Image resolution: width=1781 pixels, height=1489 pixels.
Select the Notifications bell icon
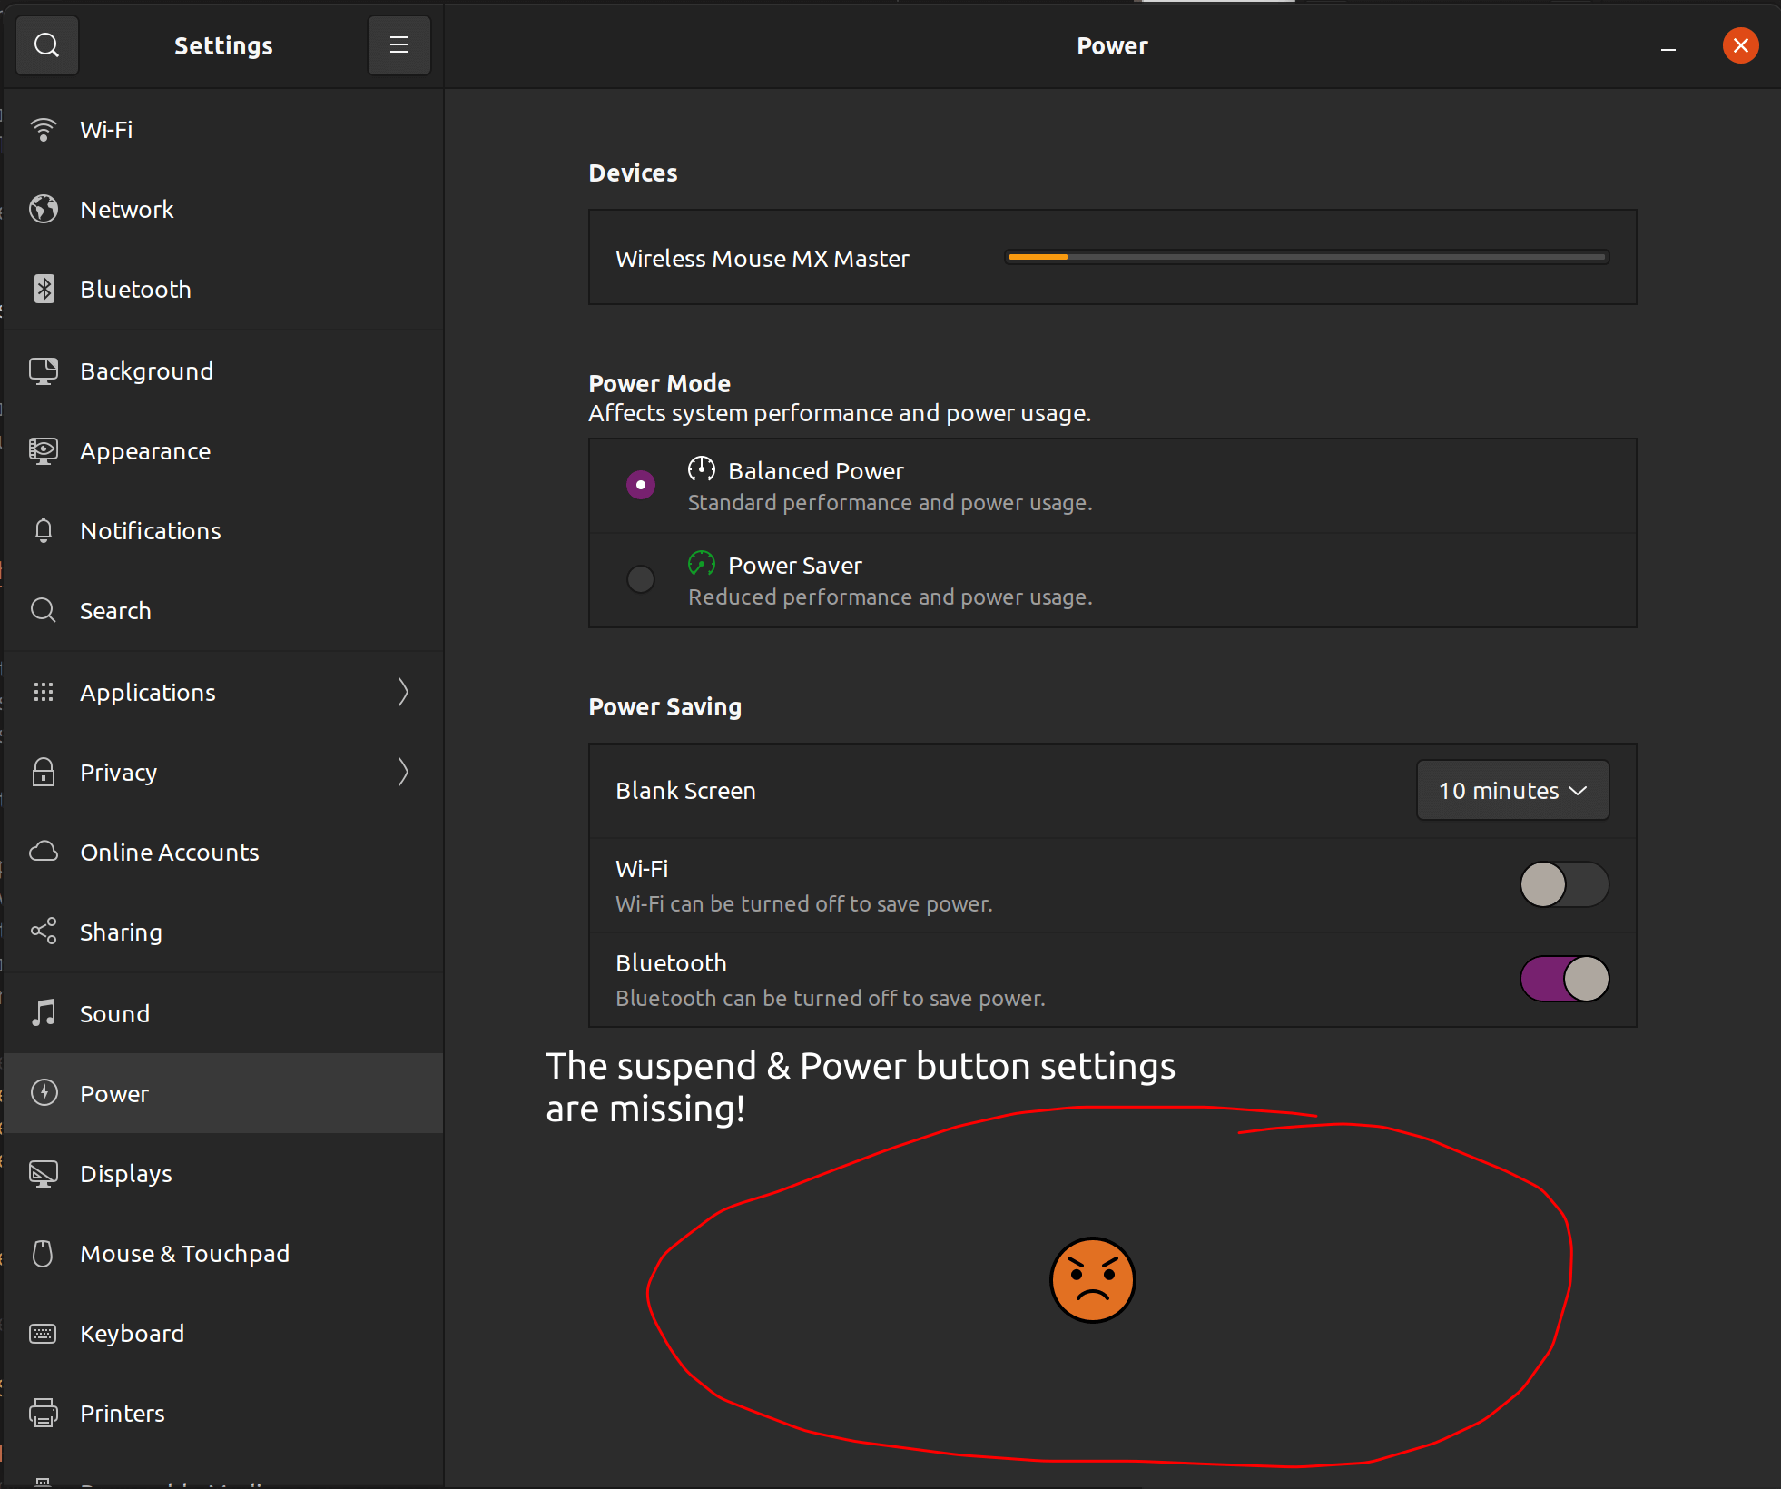click(43, 530)
